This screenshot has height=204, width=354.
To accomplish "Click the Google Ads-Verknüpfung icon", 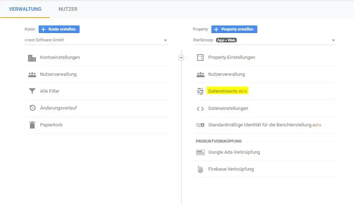I will [x=200, y=152].
